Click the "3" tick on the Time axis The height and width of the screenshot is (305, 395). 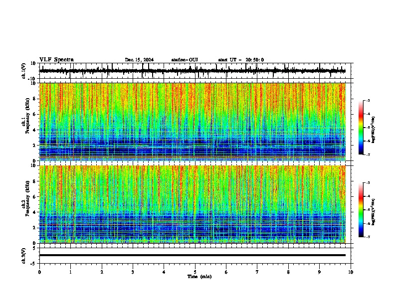133,272
